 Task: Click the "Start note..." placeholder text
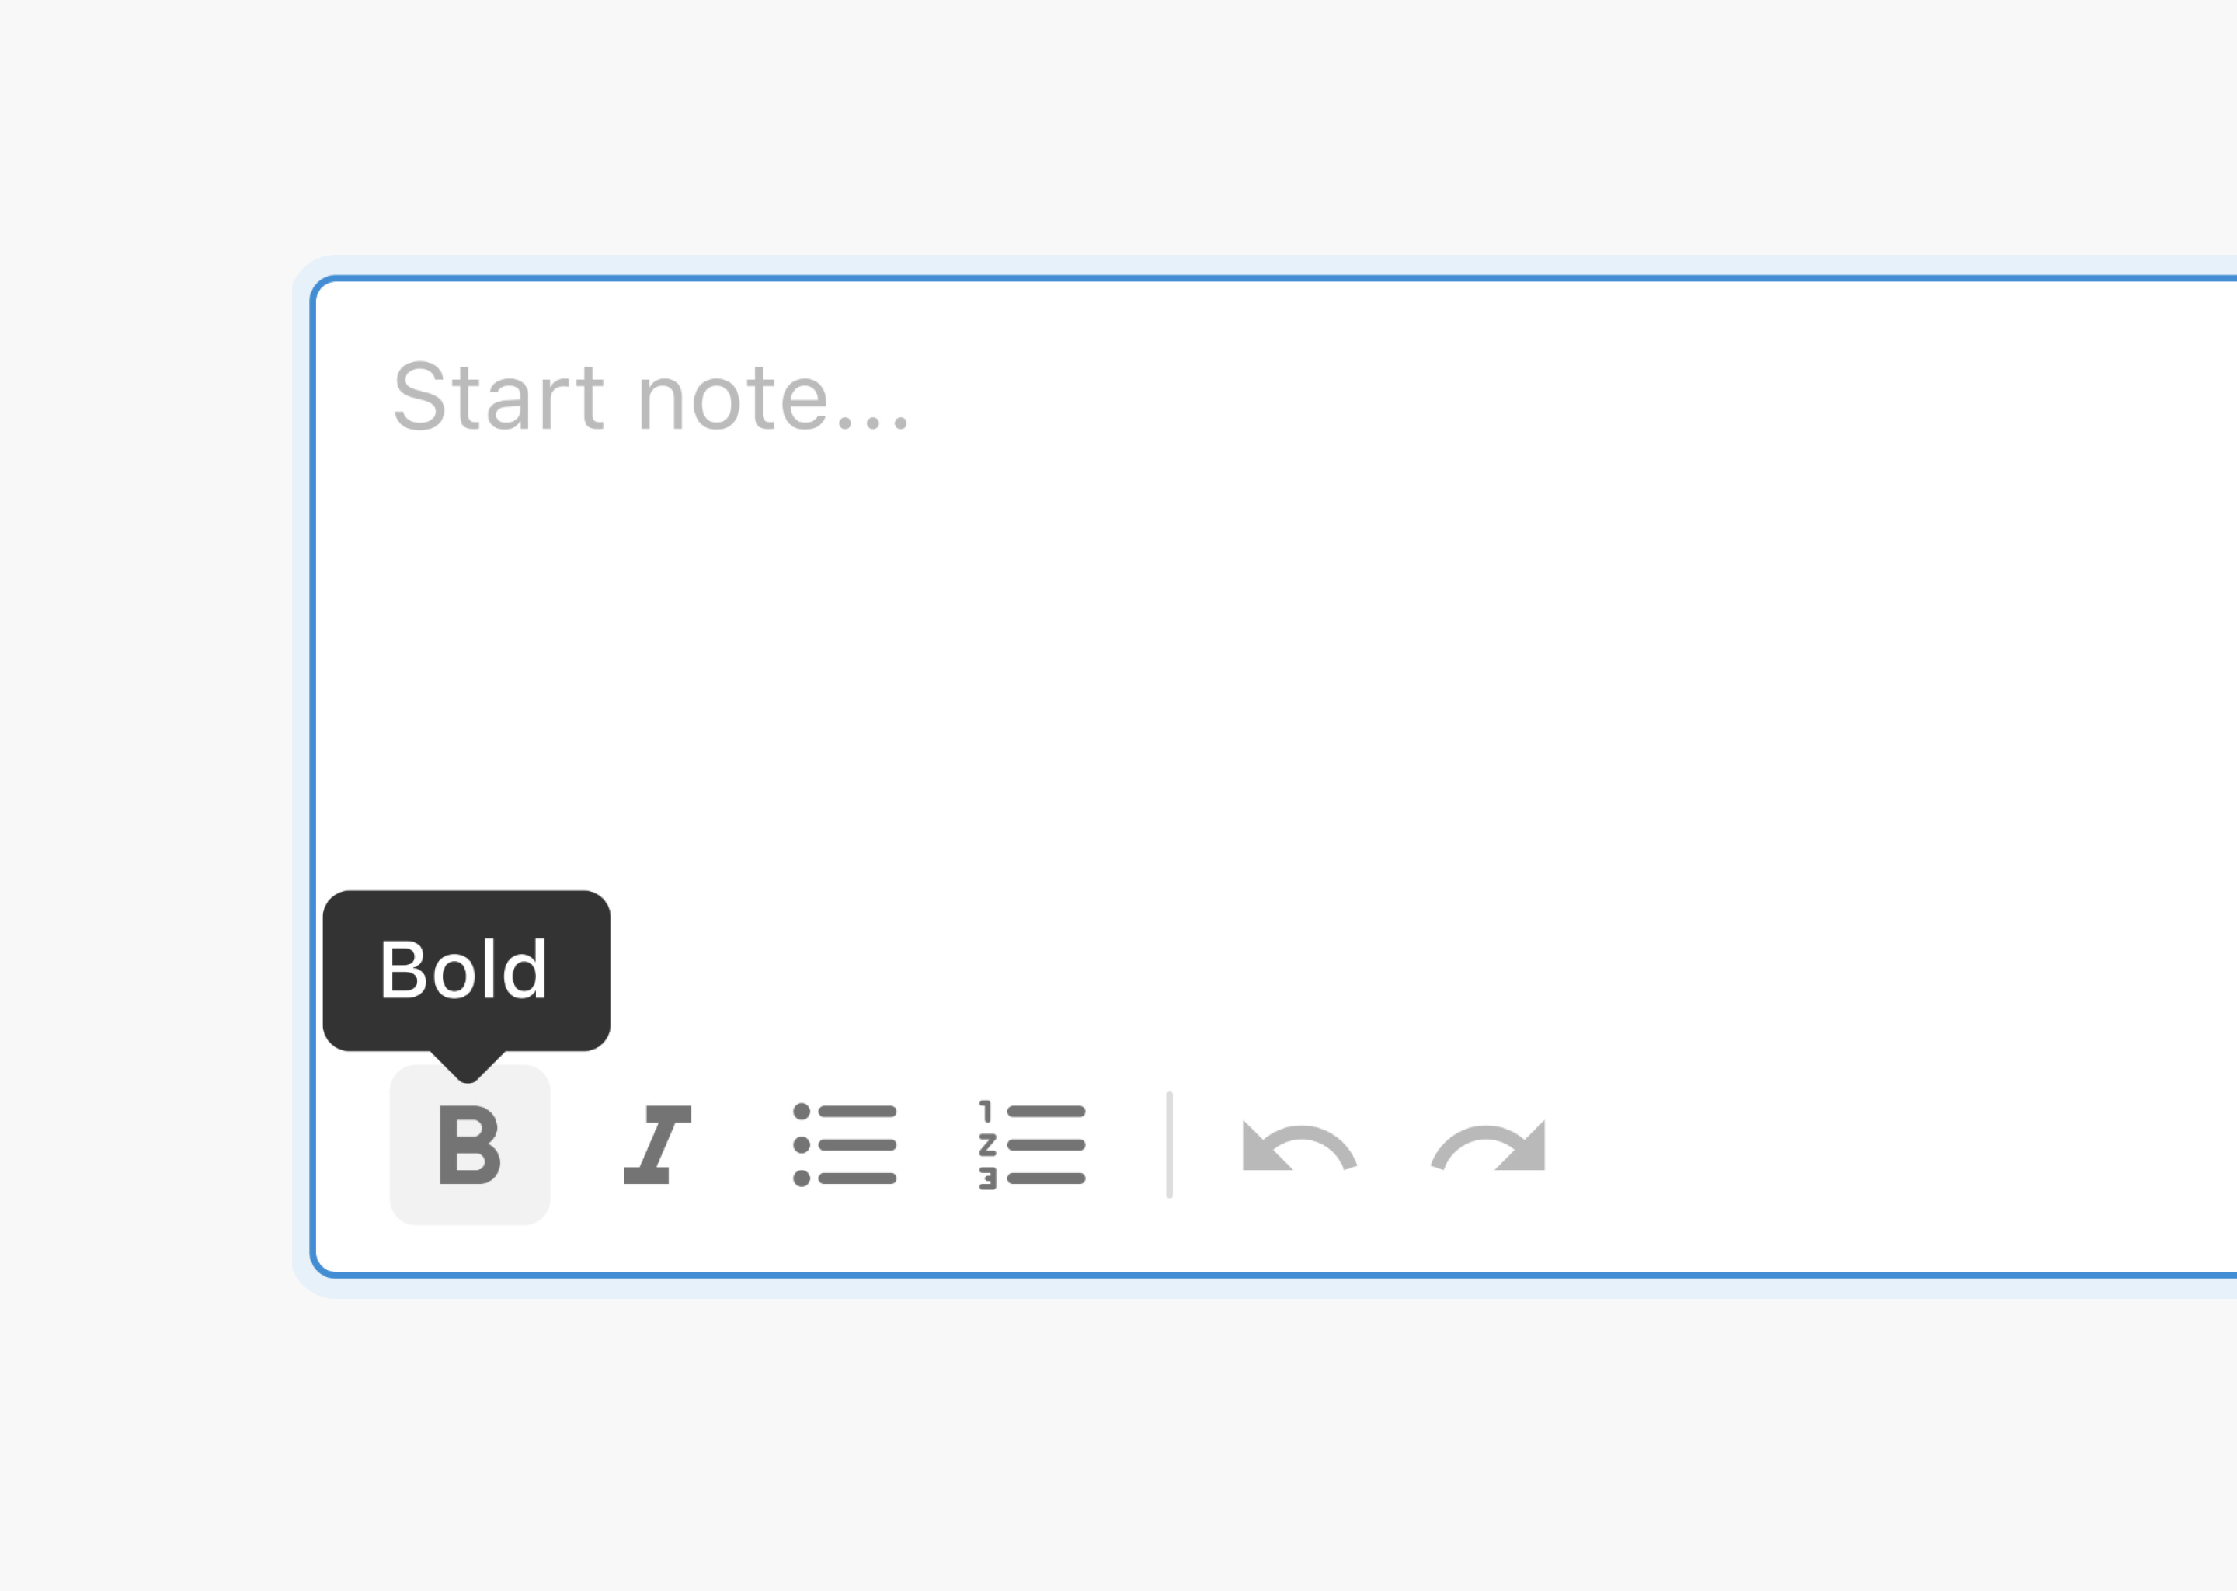tap(650, 397)
